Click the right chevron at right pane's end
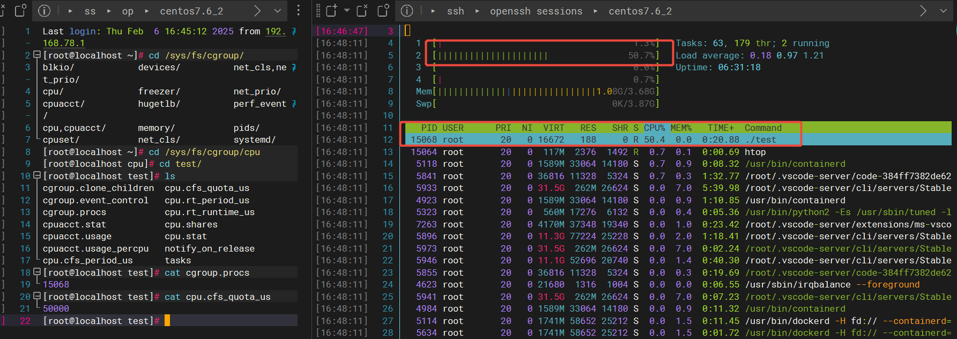Image resolution: width=957 pixels, height=339 pixels. click(x=923, y=11)
